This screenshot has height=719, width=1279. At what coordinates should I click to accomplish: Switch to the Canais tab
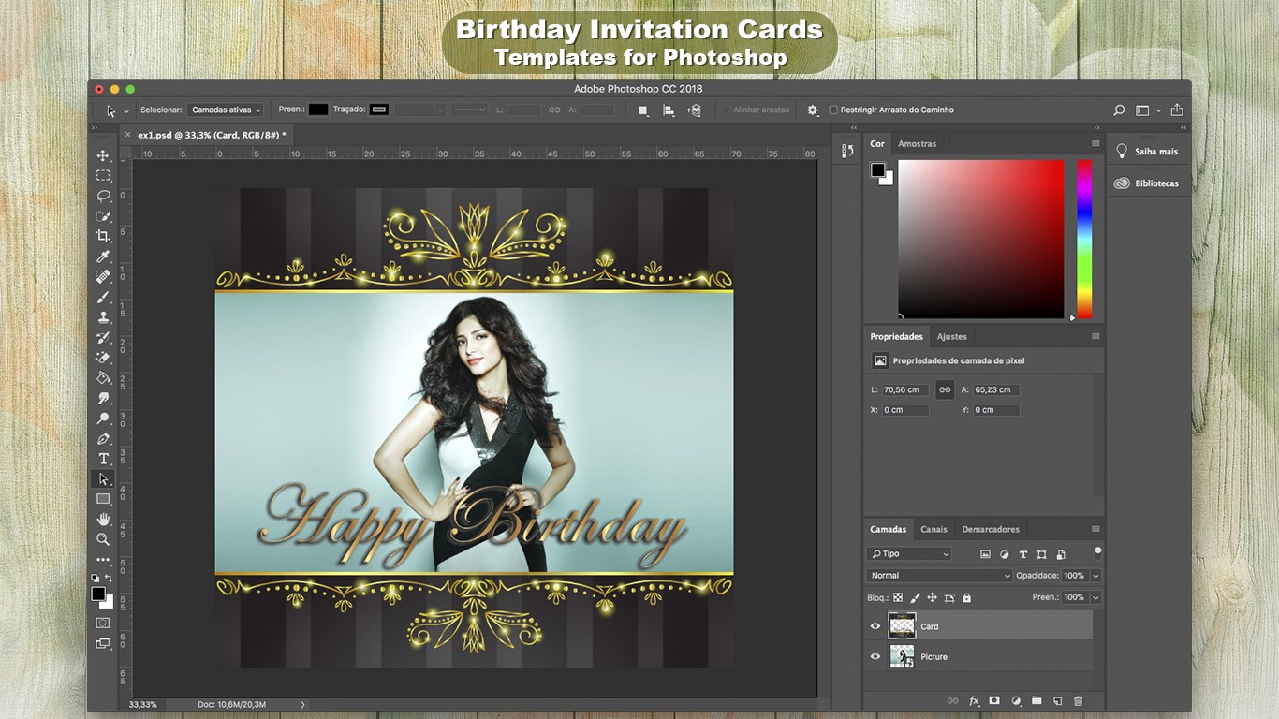click(934, 529)
